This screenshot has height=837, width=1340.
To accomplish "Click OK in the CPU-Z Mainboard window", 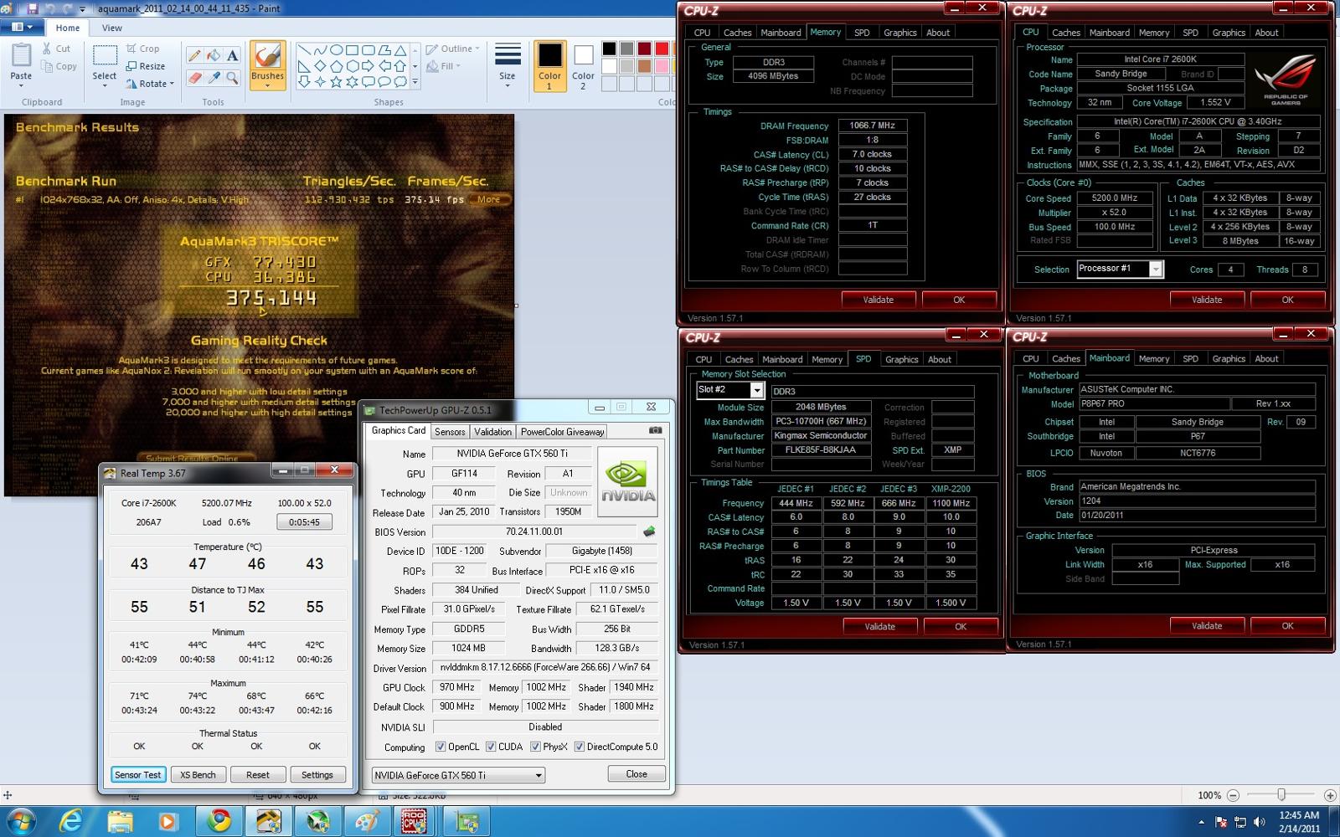I will click(x=1287, y=626).
